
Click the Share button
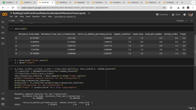coord(176,15)
